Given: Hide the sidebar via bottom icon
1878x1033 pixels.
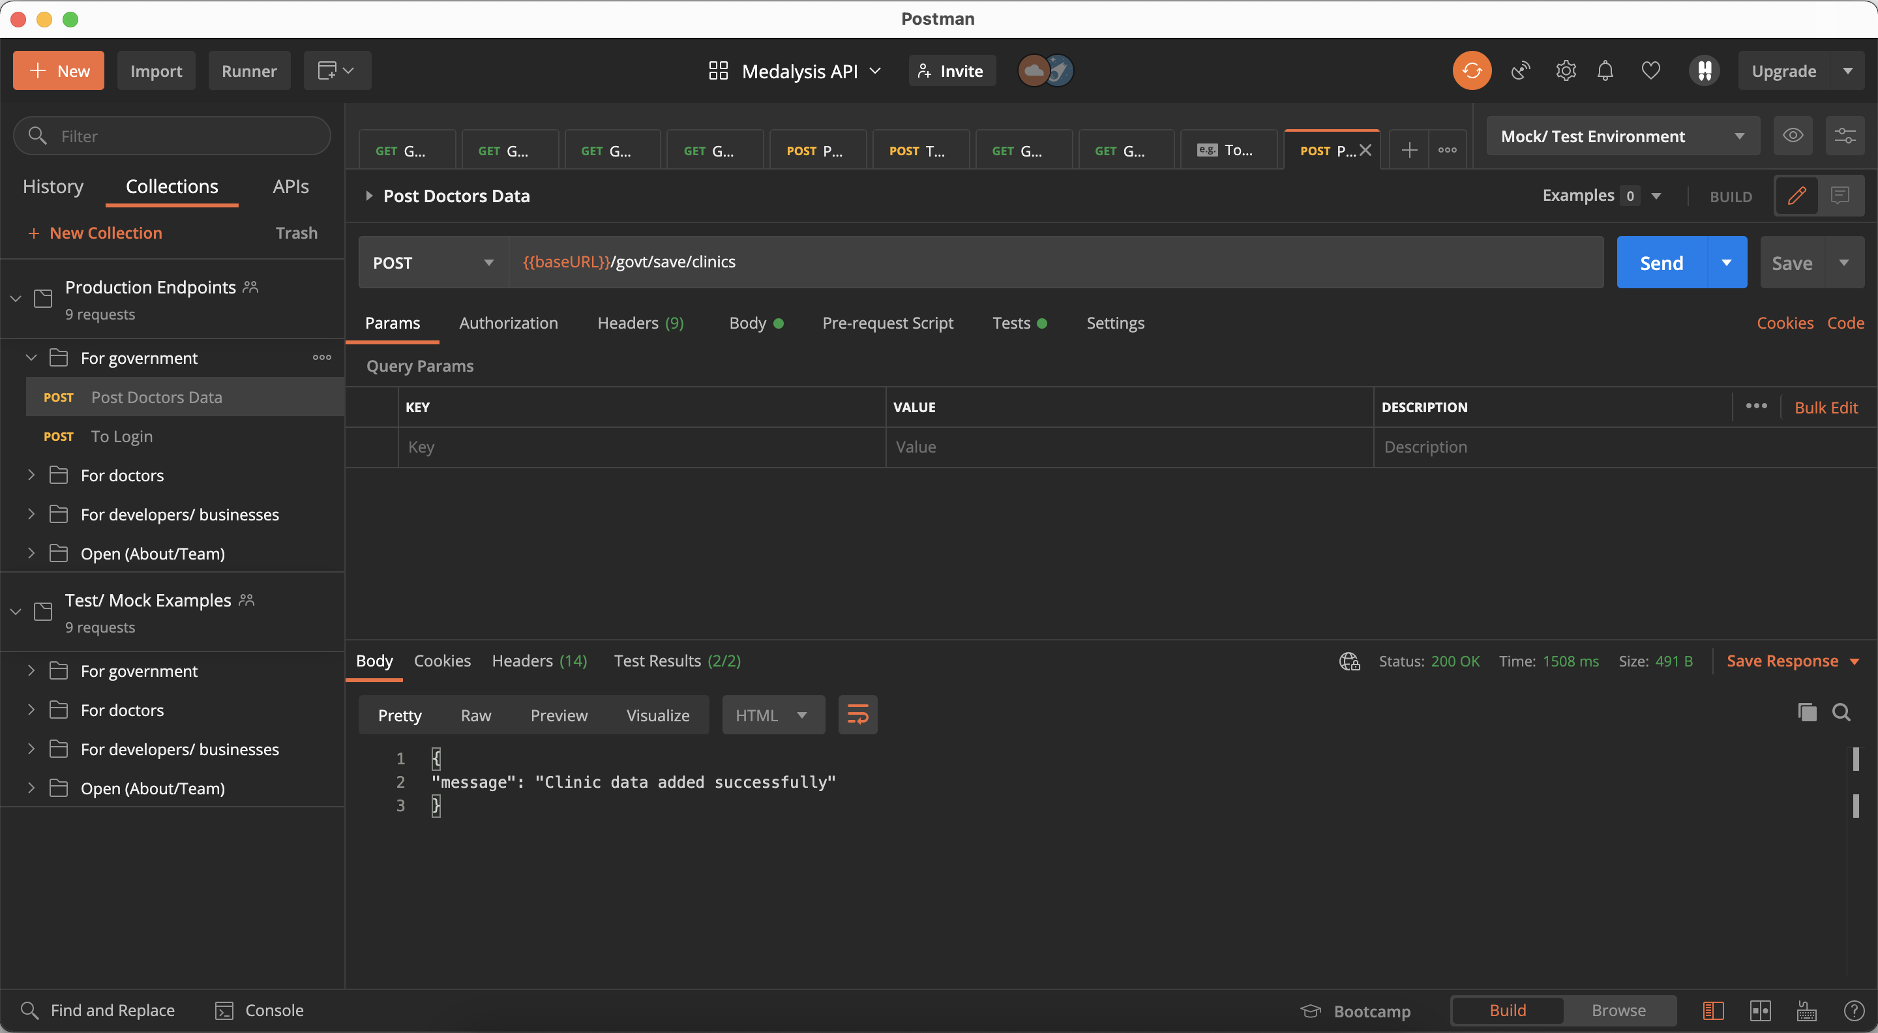Looking at the screenshot, I should [x=1712, y=1010].
